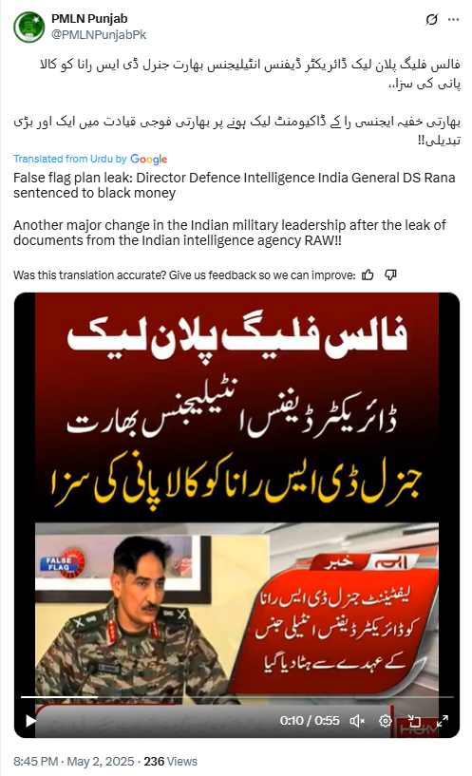Open the three-dot more options menu
This screenshot has height=776, width=472.
tap(453, 20)
